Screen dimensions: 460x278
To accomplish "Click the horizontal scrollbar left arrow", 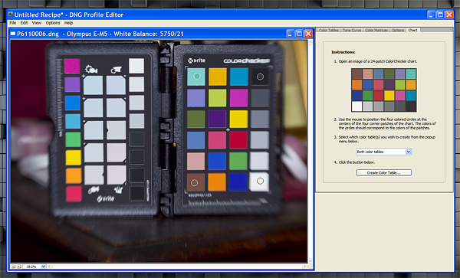I will pos(50,267).
